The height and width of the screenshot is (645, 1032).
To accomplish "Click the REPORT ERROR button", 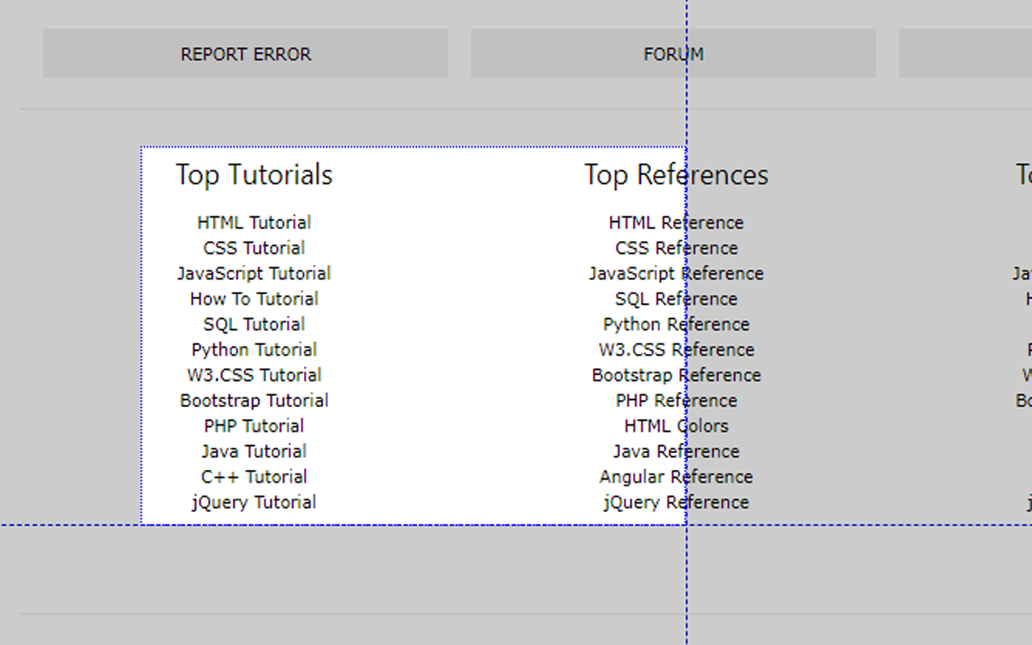I will 245,54.
